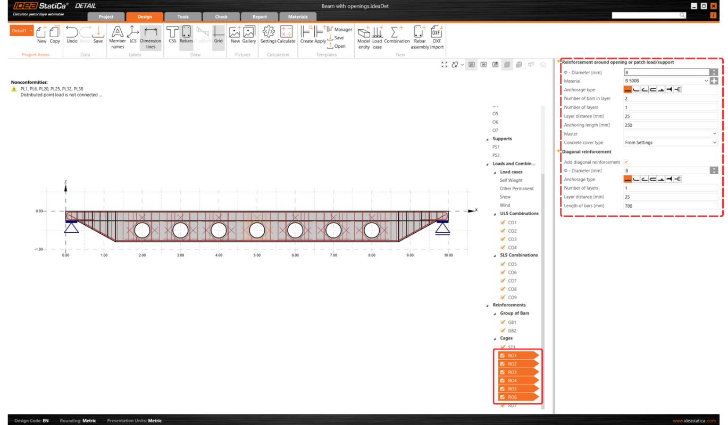The width and height of the screenshot is (728, 425).
Task: Select the Rebar assembly icon
Action: point(419,37)
